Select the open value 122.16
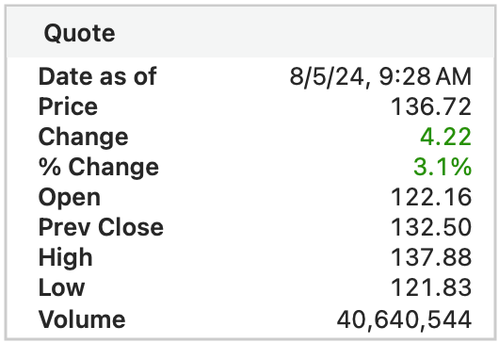The width and height of the screenshot is (499, 343). click(x=431, y=197)
